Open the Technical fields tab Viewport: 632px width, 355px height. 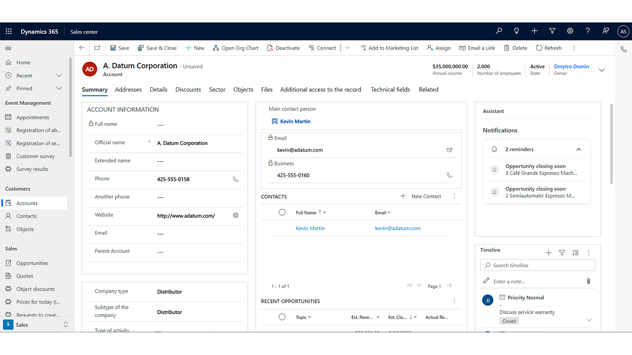[391, 90]
